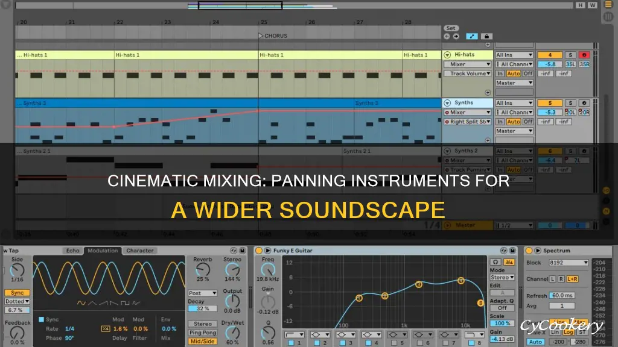Select Mid/Side channel mode
The width and height of the screenshot is (618, 347).
pyautogui.click(x=203, y=341)
